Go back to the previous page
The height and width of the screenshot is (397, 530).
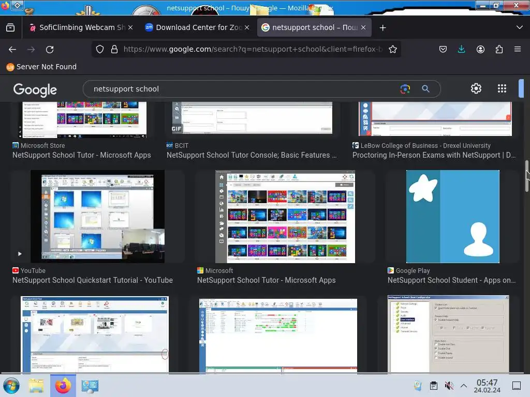(12, 49)
